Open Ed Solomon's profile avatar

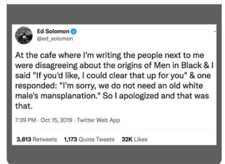(x=24, y=35)
